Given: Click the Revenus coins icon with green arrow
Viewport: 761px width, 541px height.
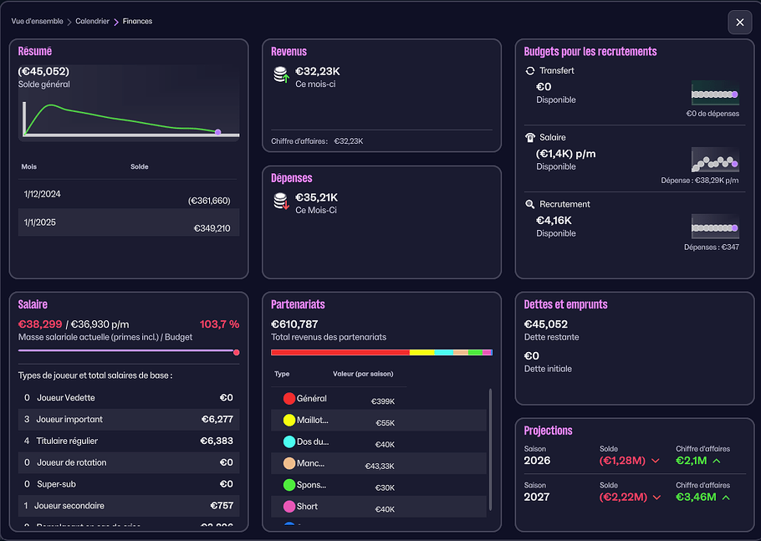Looking at the screenshot, I should click(x=281, y=75).
